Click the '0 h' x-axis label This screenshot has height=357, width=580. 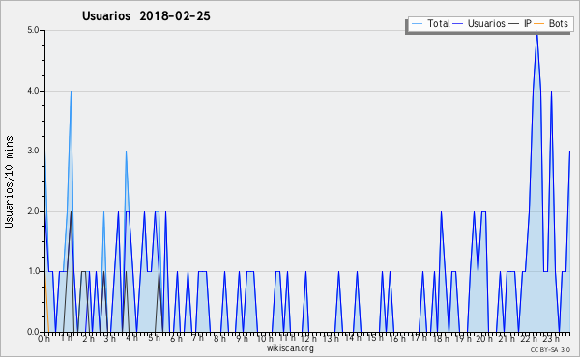(43, 338)
